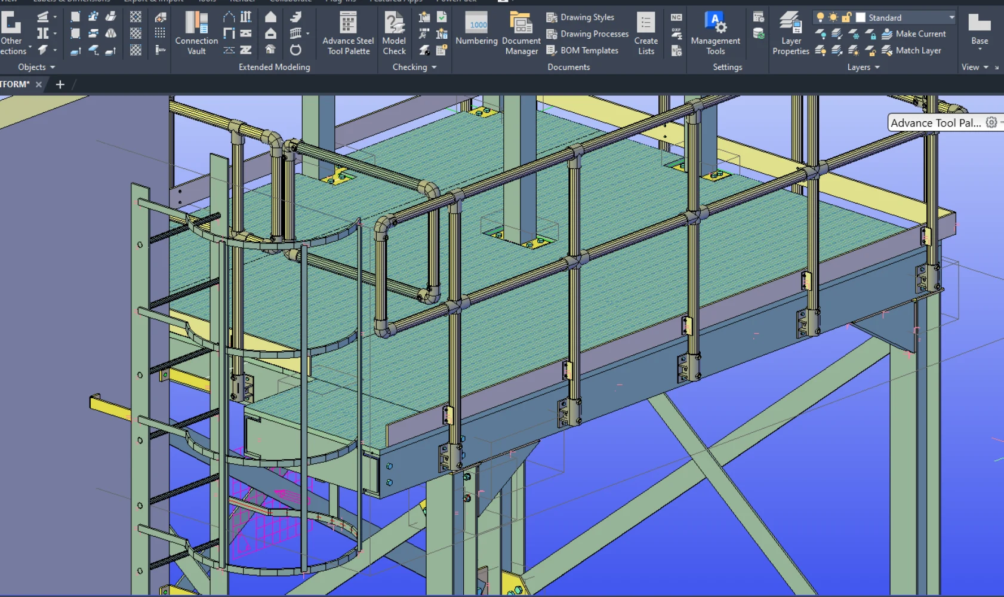This screenshot has height=597, width=1004.
Task: Click the Create Lists button
Action: [646, 33]
